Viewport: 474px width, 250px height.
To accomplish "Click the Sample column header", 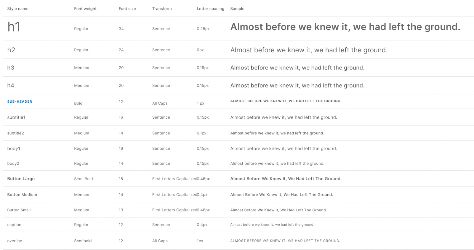I will tap(237, 9).
